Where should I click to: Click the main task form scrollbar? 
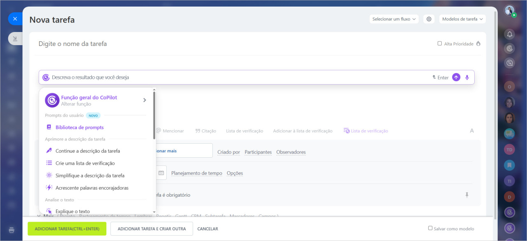coord(496,115)
